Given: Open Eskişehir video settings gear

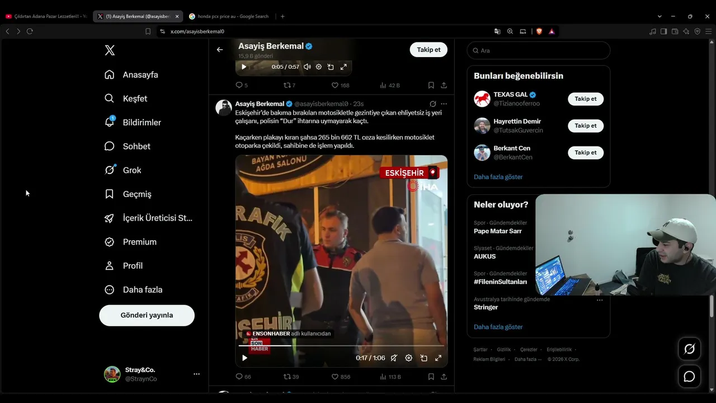Looking at the screenshot, I should click(409, 358).
